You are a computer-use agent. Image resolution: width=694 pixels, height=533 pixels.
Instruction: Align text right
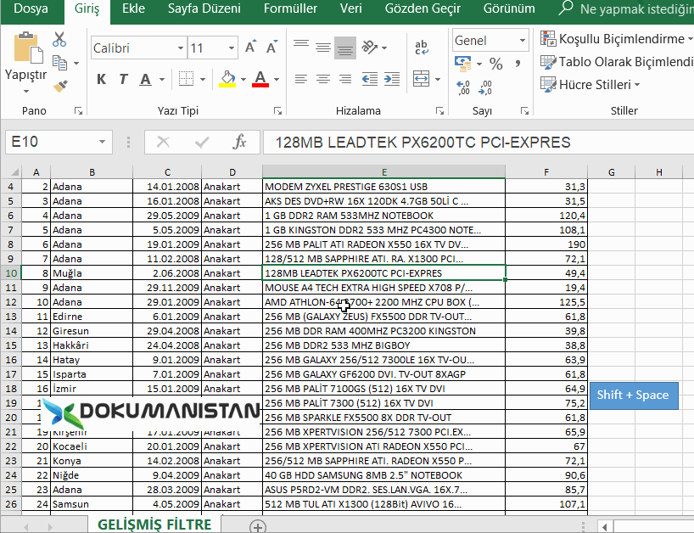click(345, 79)
